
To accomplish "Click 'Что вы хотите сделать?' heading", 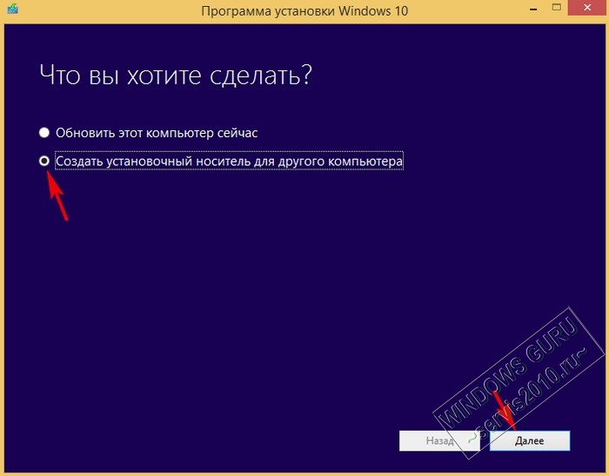I will point(176,76).
